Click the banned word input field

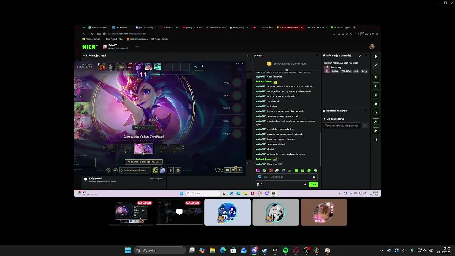pyautogui.click(x=342, y=126)
